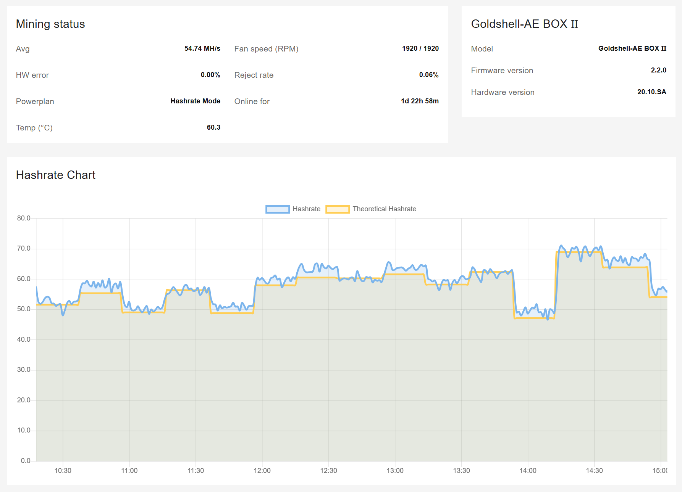
Task: Click the Hardware version value 20.10.SA
Action: pyautogui.click(x=651, y=92)
